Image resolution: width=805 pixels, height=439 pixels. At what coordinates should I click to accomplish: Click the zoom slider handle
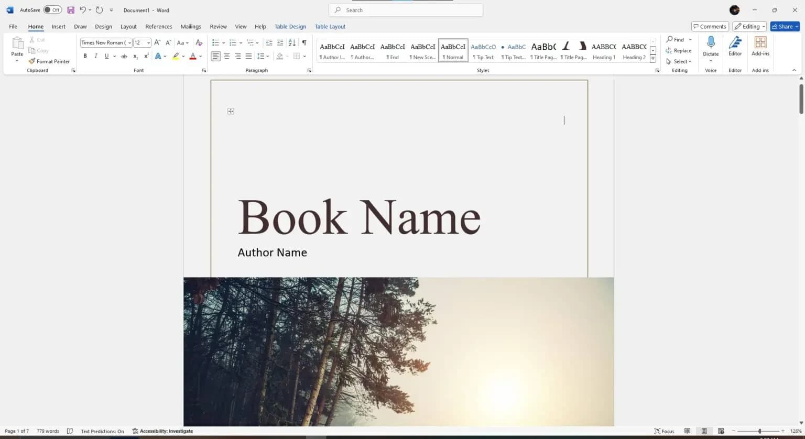click(x=759, y=431)
